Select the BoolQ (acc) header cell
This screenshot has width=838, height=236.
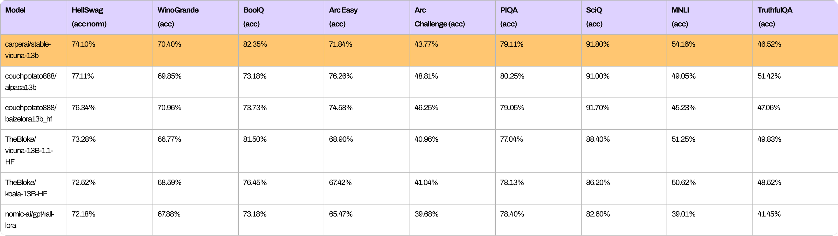(x=281, y=17)
